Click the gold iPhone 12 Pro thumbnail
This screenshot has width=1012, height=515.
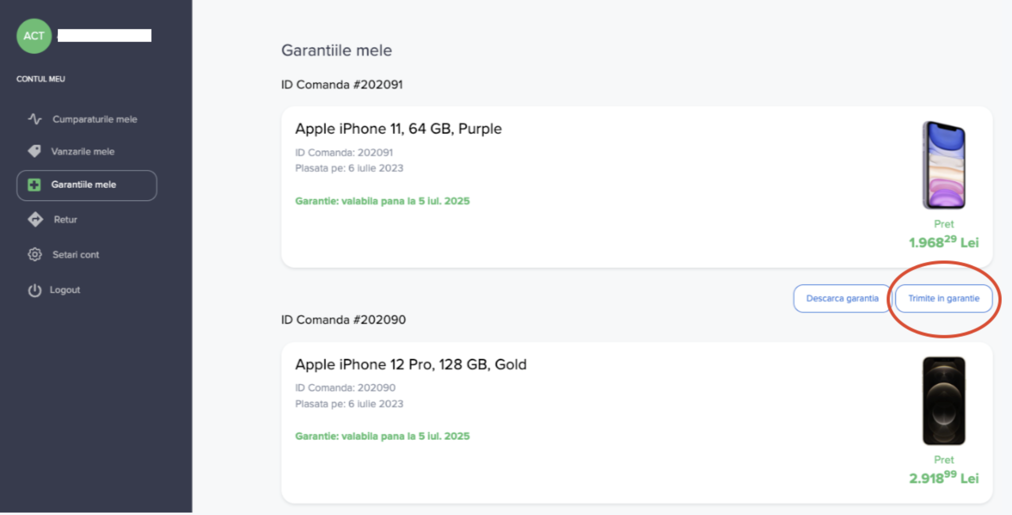944,401
